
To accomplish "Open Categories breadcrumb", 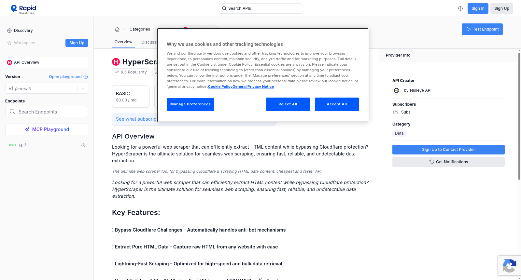I will [140, 29].
